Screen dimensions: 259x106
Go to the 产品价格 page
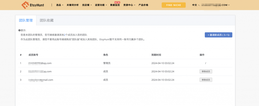(x=143, y=5)
